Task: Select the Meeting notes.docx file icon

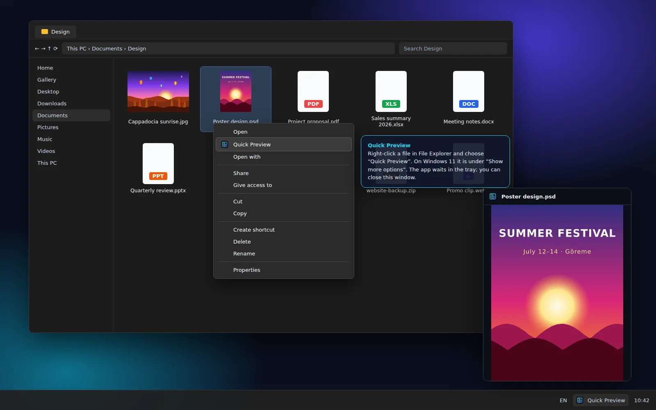Action: 469,91
